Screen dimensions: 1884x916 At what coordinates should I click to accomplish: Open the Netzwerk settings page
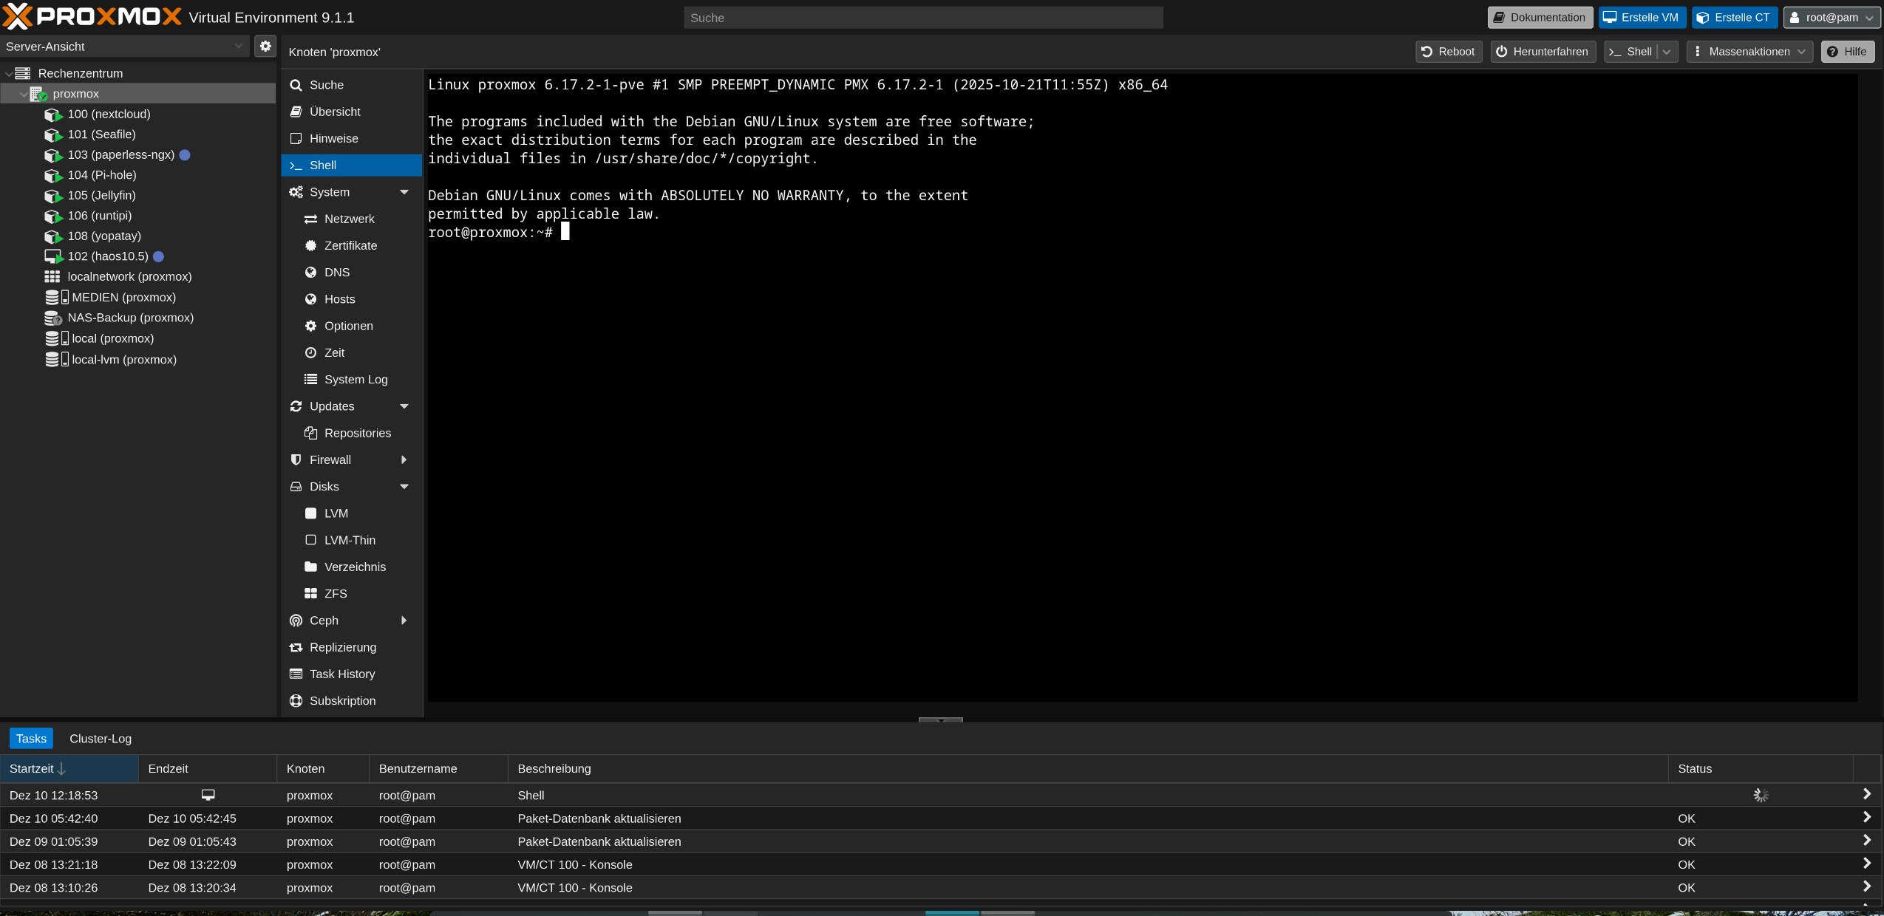pos(349,219)
